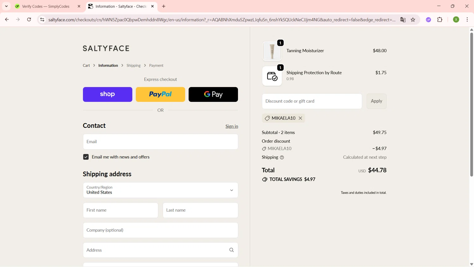474x267 pixels.
Task: Click the scrollbar down arrow
Action: pyautogui.click(x=471, y=264)
